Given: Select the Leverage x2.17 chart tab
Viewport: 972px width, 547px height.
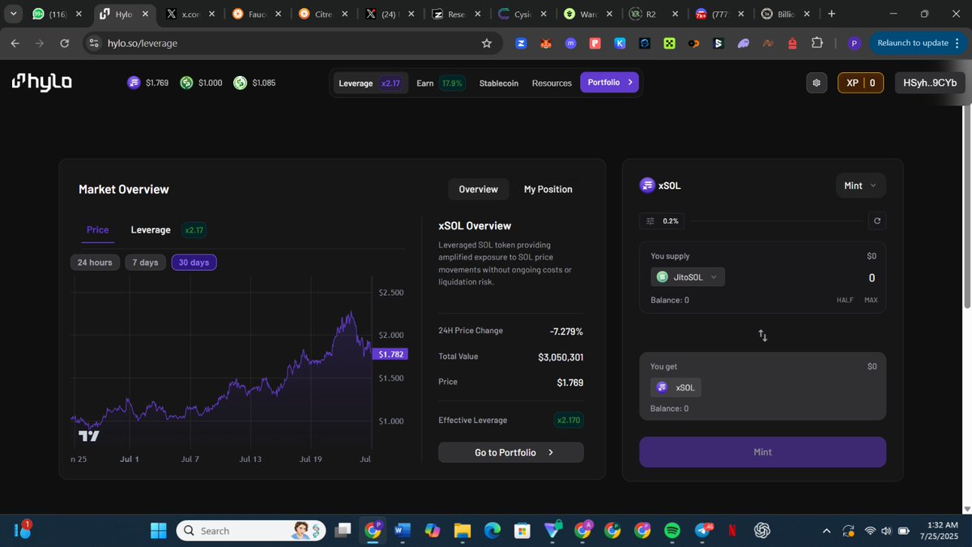Looking at the screenshot, I should coord(168,230).
